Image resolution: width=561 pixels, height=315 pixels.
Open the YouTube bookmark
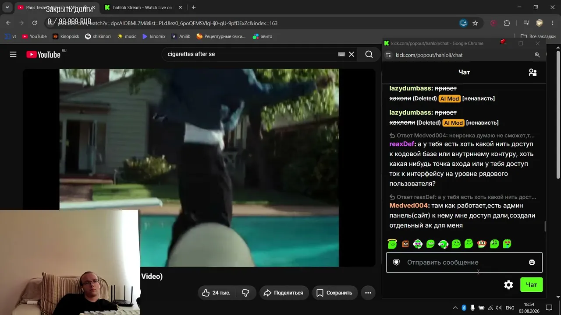click(x=34, y=36)
